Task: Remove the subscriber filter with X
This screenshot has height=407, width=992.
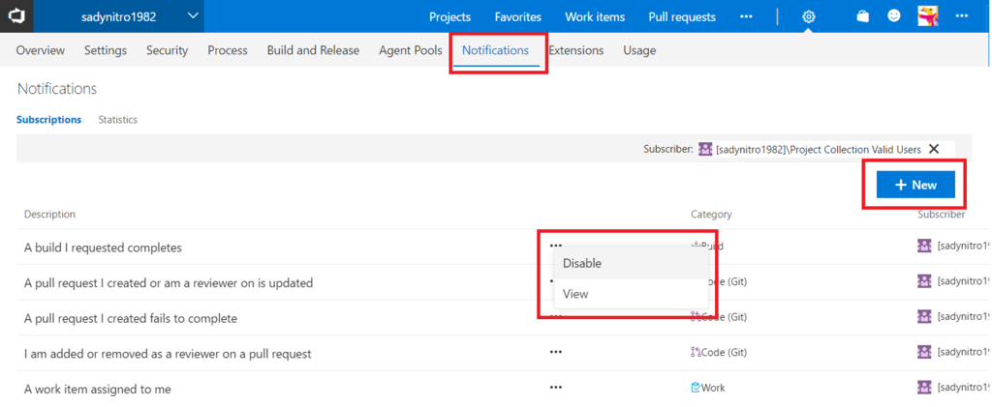Action: coord(934,149)
